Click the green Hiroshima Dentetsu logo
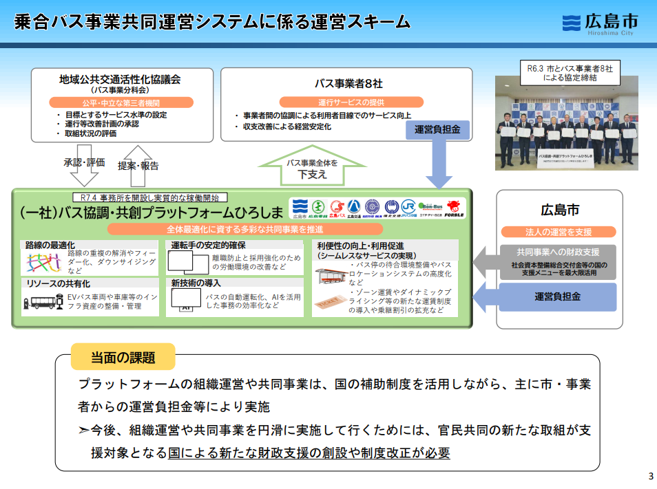657x489 pixels. [x=317, y=208]
